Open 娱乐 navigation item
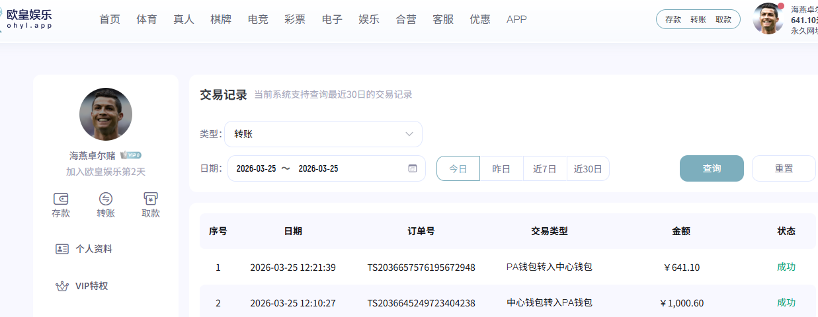 369,19
